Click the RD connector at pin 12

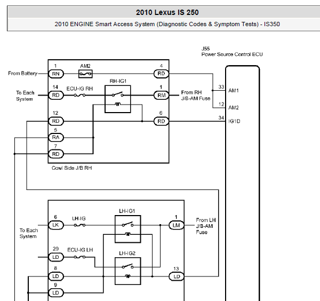pyautogui.click(x=56, y=121)
